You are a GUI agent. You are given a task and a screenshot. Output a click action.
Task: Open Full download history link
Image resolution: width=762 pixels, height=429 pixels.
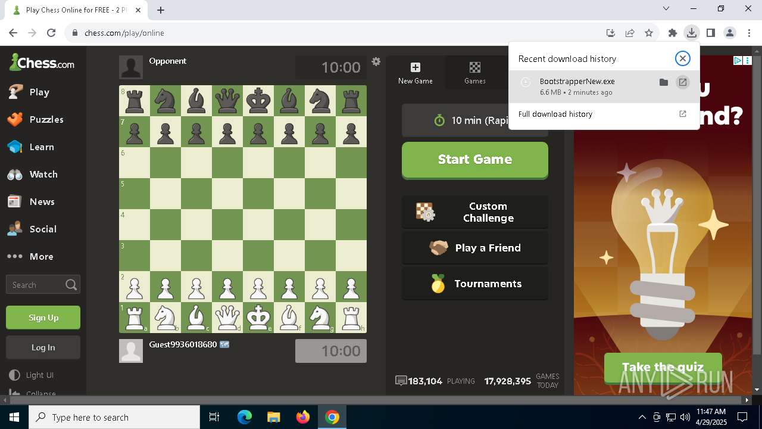[604, 114]
